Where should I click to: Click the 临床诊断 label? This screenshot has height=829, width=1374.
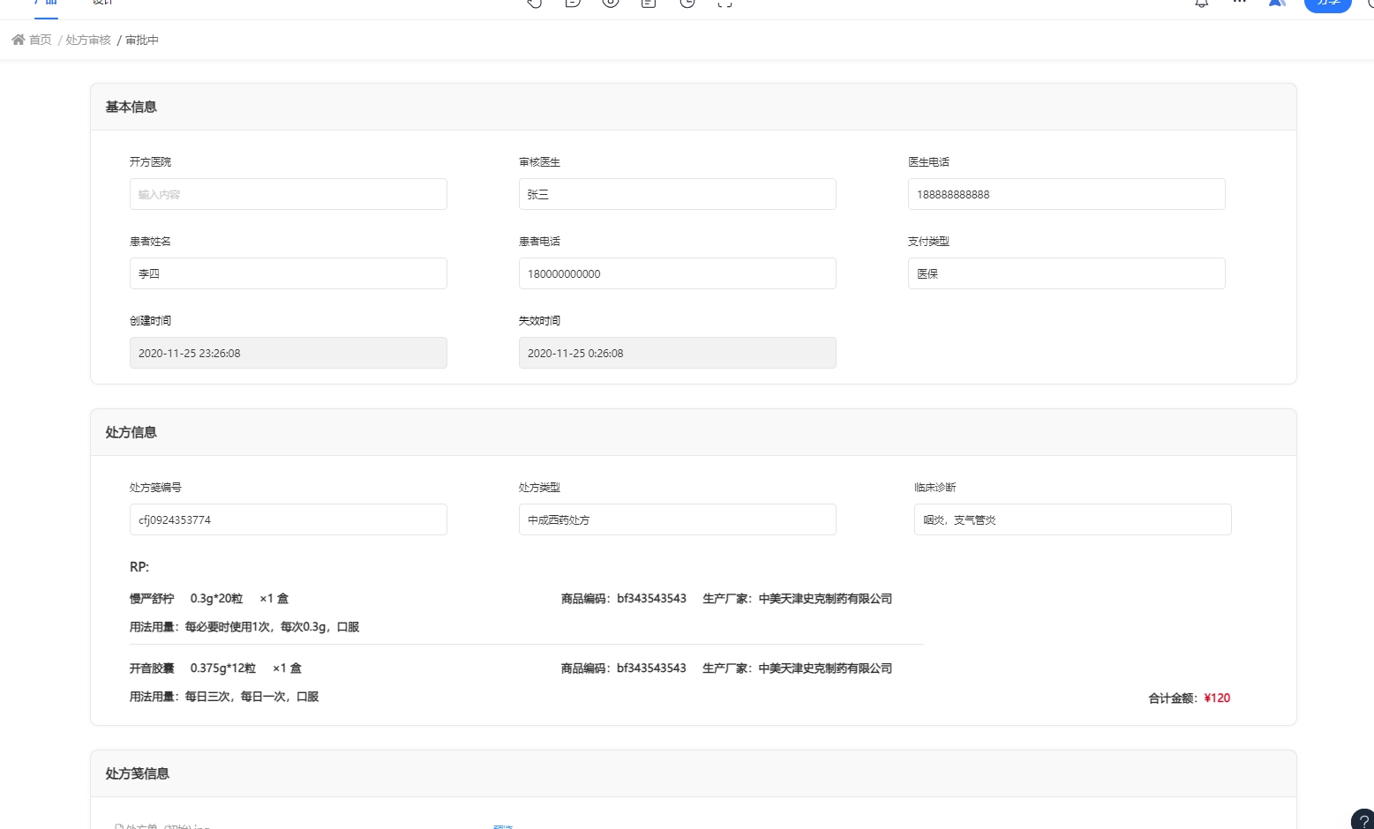tap(935, 488)
